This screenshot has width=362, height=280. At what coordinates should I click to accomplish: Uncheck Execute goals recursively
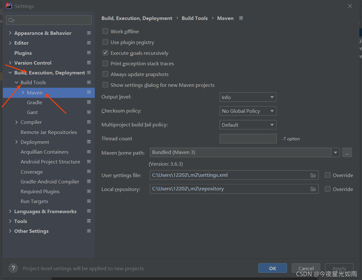pyautogui.click(x=105, y=53)
